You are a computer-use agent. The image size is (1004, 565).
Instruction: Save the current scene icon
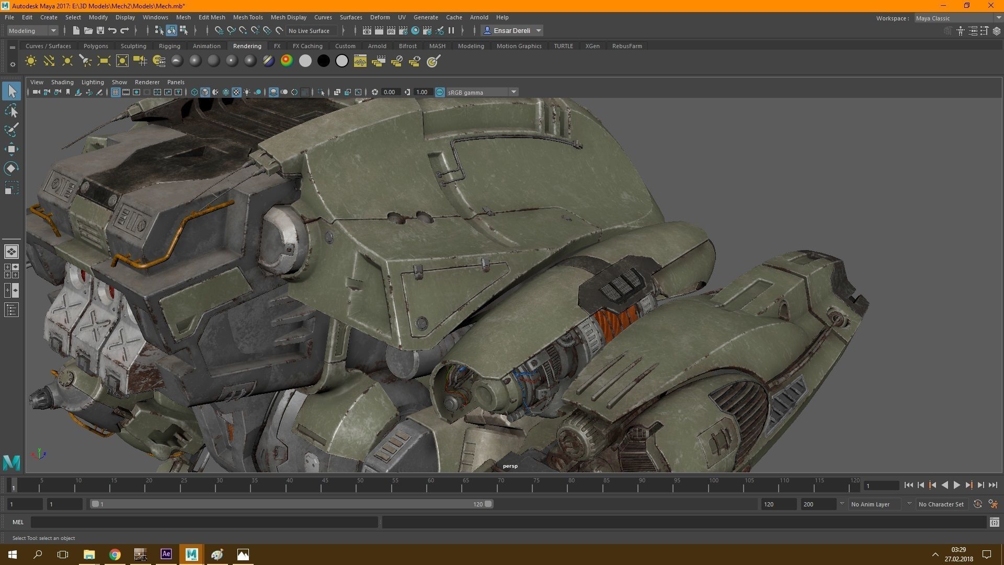100,31
